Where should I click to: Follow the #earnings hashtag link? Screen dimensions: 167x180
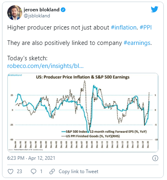click(137, 43)
